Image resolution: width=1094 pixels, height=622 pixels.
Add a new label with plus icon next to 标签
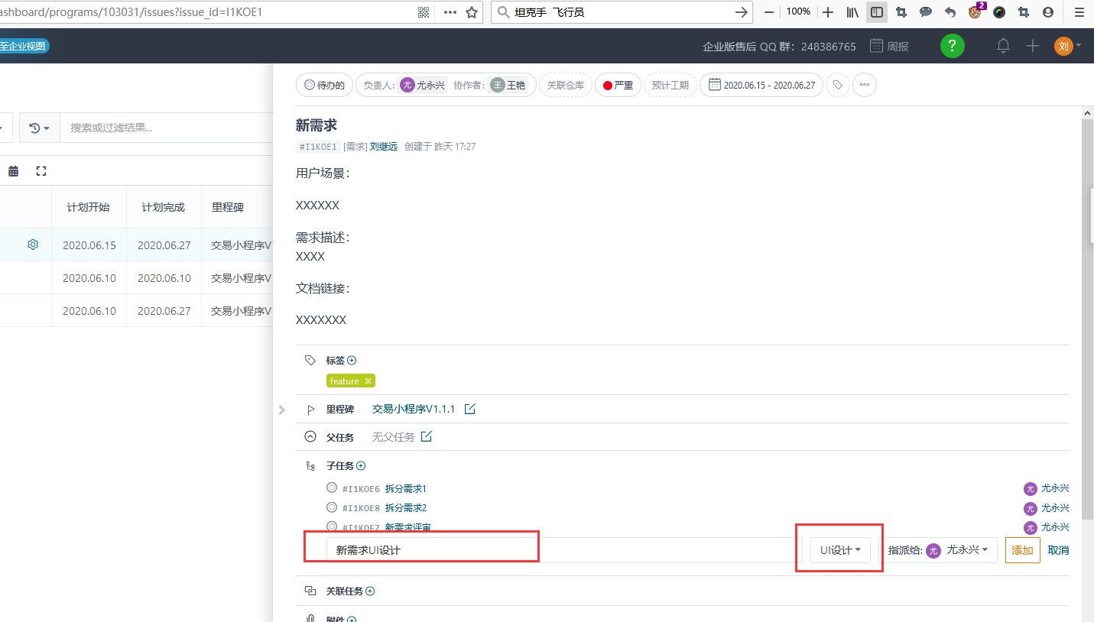352,360
